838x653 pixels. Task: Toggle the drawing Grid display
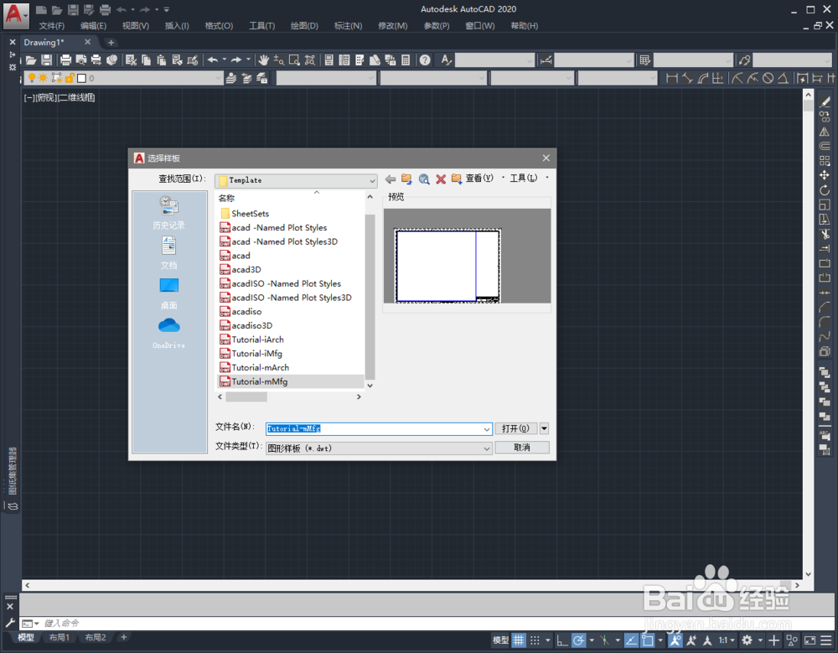pos(519,640)
